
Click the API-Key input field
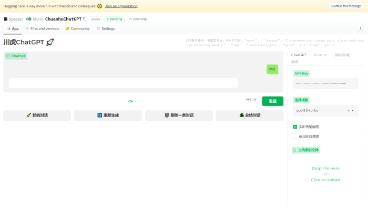tap(325, 83)
